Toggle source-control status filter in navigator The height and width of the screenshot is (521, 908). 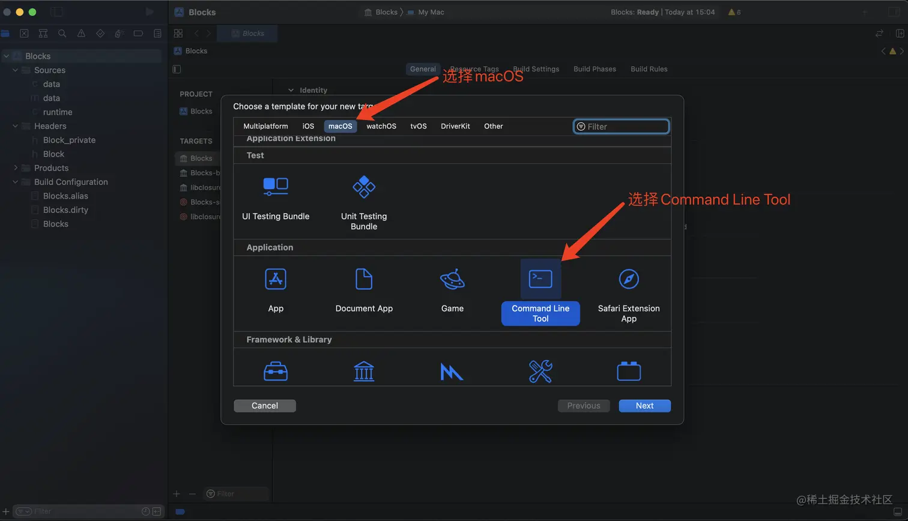tap(157, 511)
